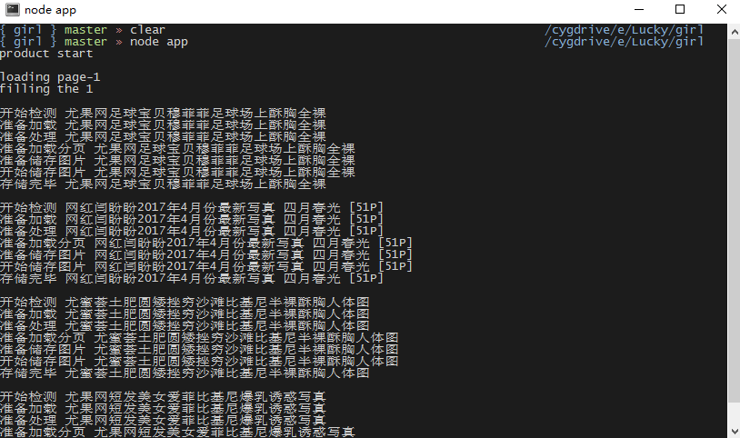The width and height of the screenshot is (740, 438).
Task: Click the '存储完毕' line mentioning 2017年4月份
Action: click(192, 278)
